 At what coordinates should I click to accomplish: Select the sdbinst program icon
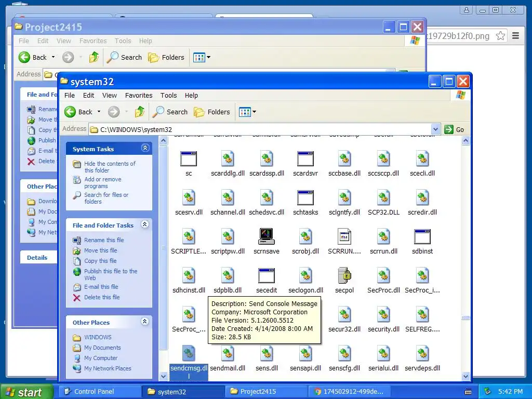pos(422,236)
